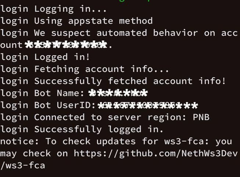Click "Connected to server region" line
The image size is (240, 177).
[105, 118]
